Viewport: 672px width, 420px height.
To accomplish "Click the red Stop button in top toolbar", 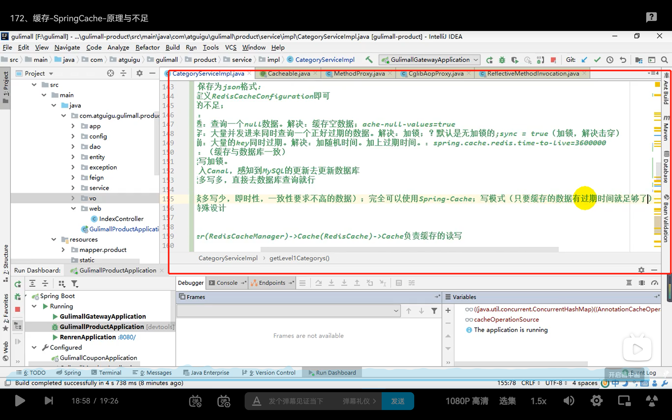I will click(x=553, y=60).
